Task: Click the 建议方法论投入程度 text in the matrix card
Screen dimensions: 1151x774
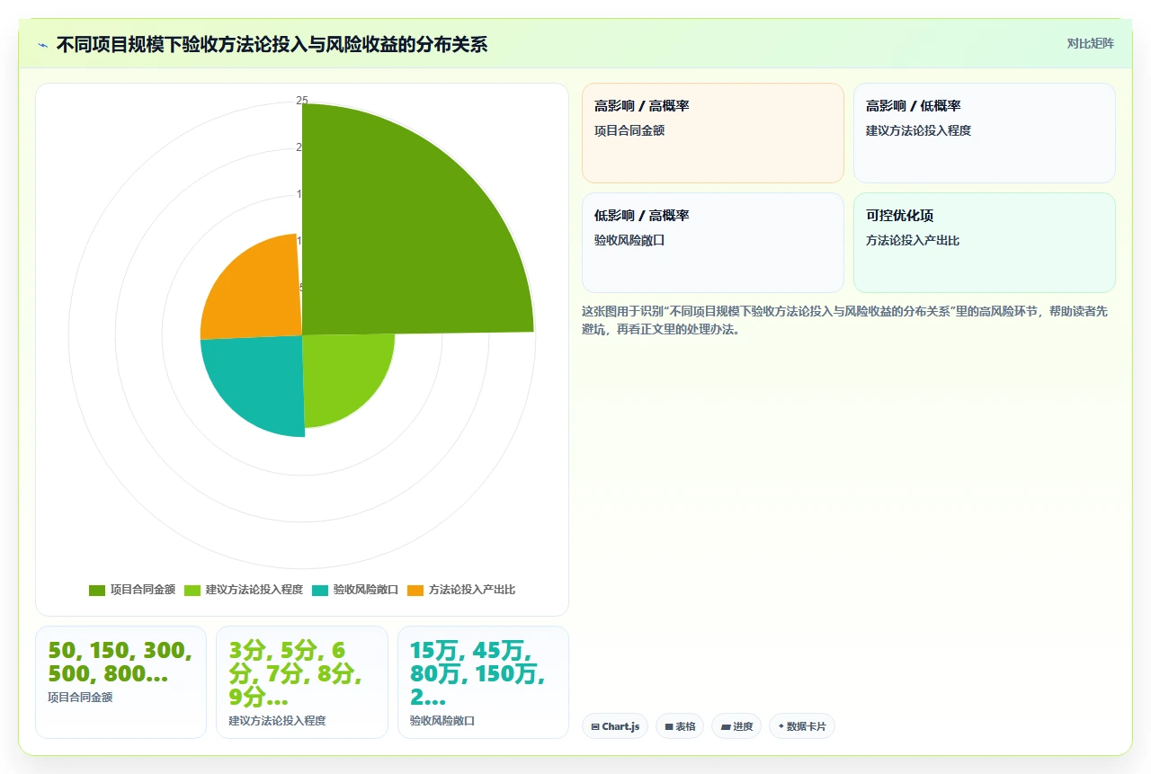Action: pos(918,130)
